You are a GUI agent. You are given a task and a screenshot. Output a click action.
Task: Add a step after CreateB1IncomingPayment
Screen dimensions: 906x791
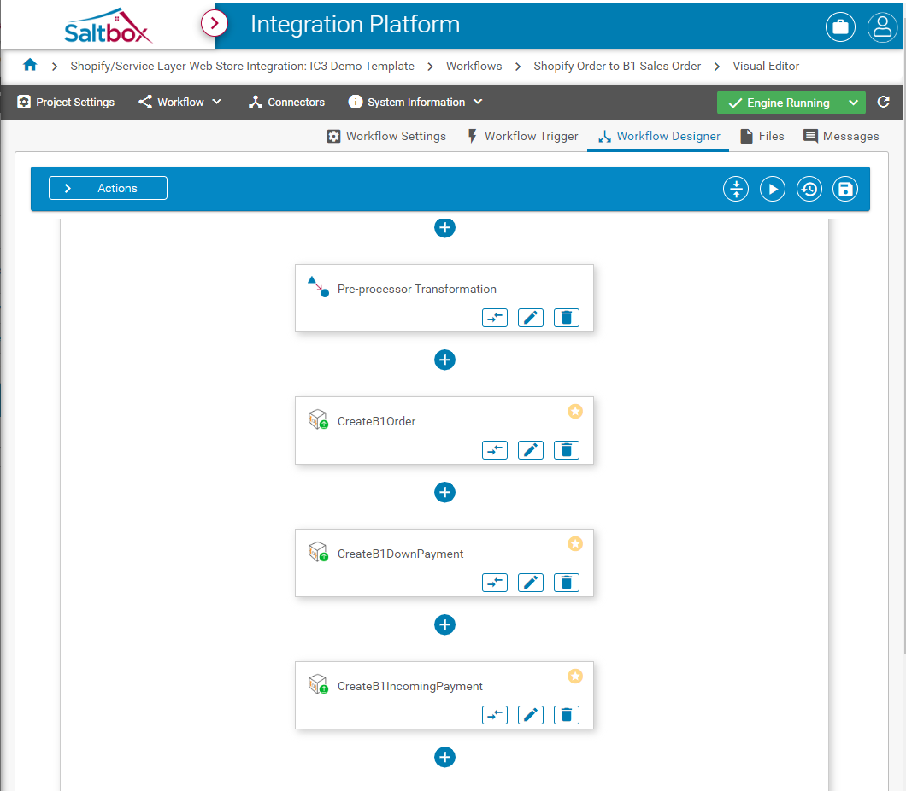[x=444, y=757]
